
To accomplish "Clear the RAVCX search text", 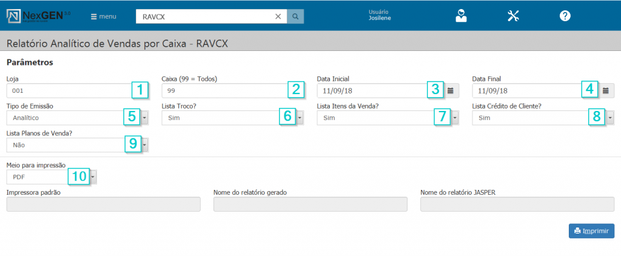I will pyautogui.click(x=278, y=16).
